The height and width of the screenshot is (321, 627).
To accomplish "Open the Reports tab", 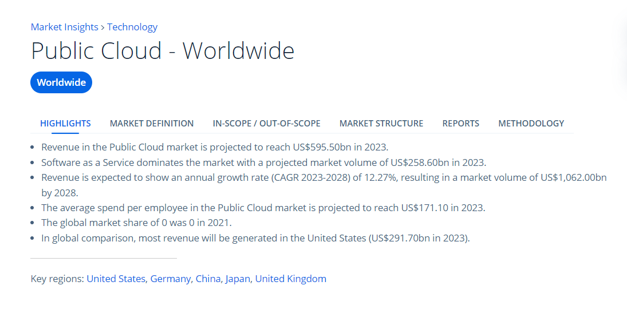I will click(x=460, y=123).
